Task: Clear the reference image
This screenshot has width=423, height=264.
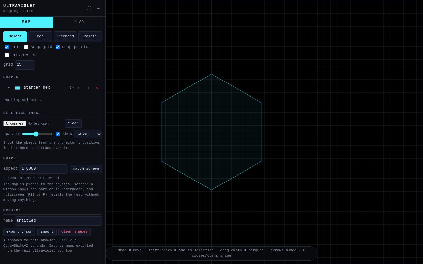Action: point(73,124)
